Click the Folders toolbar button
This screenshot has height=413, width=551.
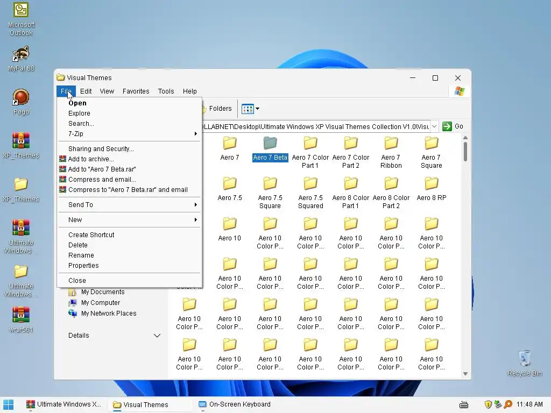point(217,109)
